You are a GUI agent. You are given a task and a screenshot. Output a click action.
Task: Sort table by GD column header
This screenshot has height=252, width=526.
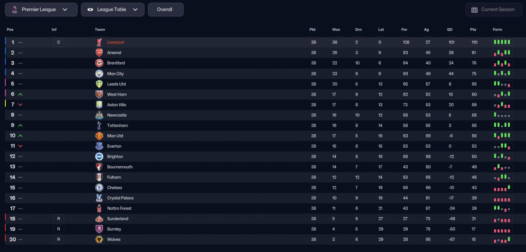point(450,30)
